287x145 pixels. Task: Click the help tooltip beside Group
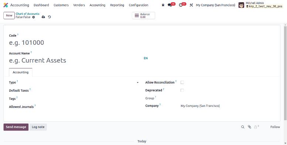pyautogui.click(x=156, y=97)
